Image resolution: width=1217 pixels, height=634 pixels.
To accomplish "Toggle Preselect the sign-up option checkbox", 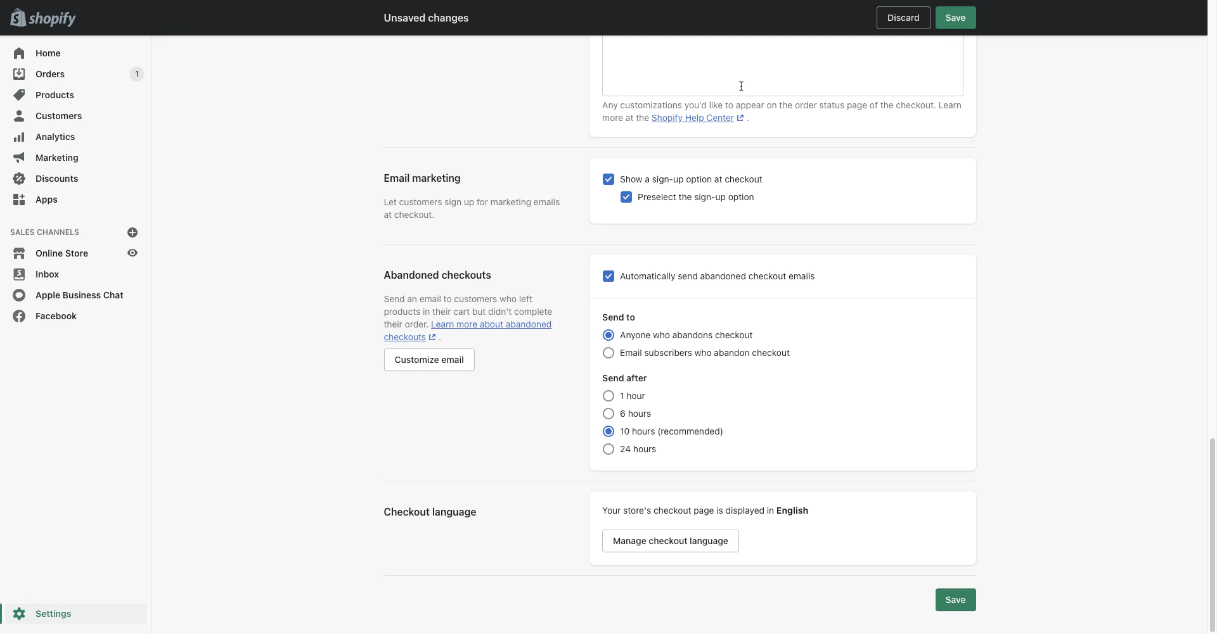I will (626, 197).
